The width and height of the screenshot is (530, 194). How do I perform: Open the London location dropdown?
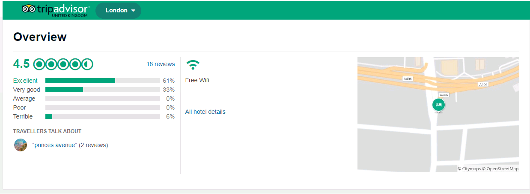(118, 11)
